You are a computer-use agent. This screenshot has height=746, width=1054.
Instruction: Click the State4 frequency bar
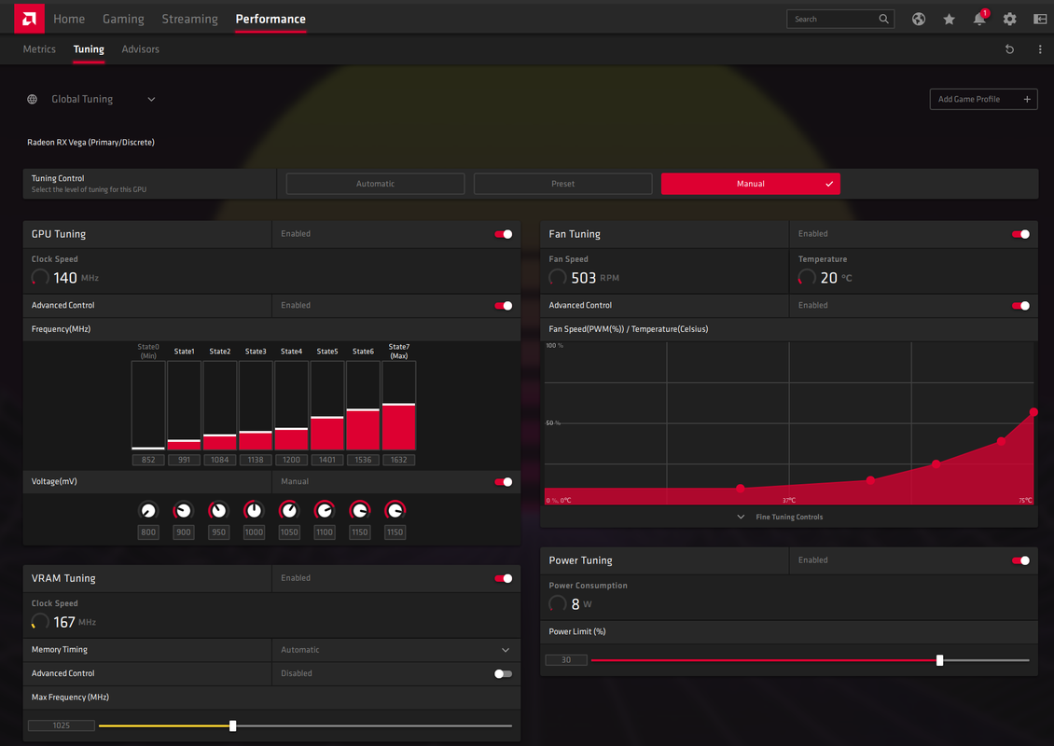tap(291, 406)
